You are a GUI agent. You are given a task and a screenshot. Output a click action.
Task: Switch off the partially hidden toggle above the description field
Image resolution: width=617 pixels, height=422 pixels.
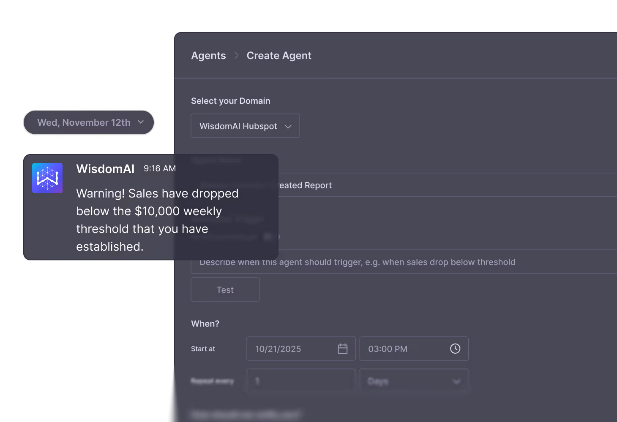[270, 237]
